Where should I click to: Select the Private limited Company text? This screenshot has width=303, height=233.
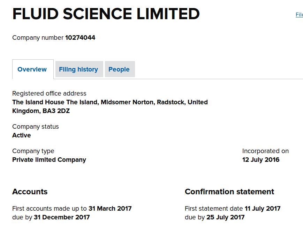click(49, 160)
